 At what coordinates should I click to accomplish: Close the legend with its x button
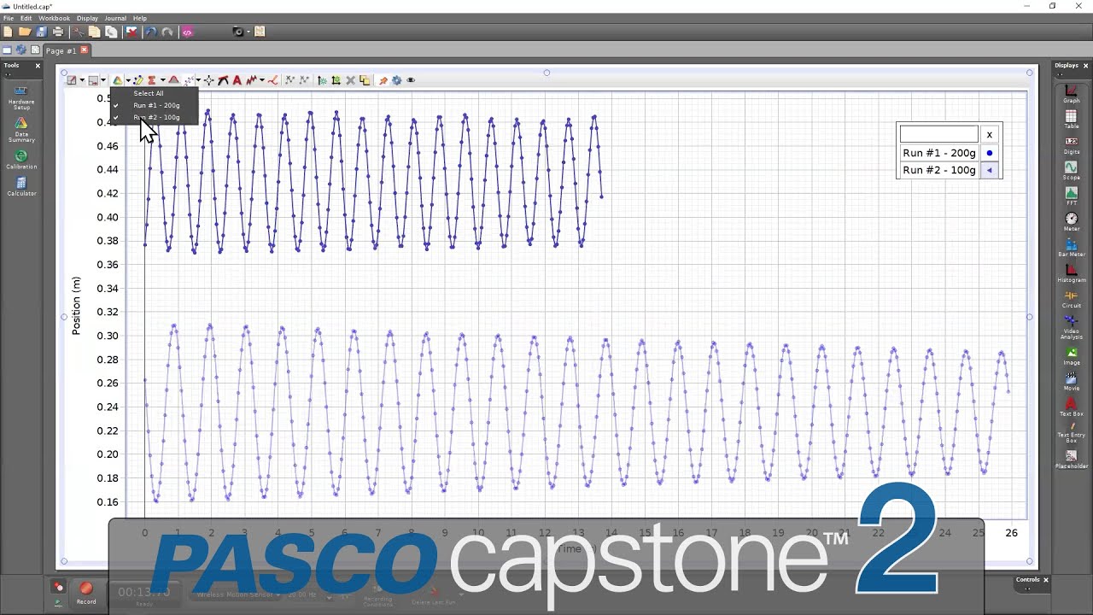click(989, 134)
